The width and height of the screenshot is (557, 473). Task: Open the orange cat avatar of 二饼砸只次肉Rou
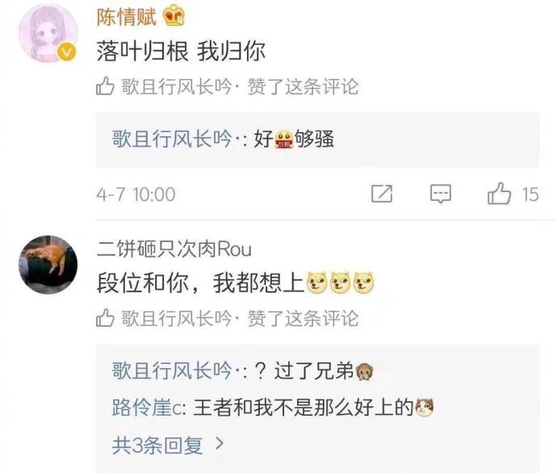point(48,265)
